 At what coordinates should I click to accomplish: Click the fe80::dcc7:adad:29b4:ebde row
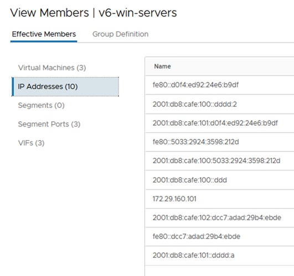coord(220,237)
